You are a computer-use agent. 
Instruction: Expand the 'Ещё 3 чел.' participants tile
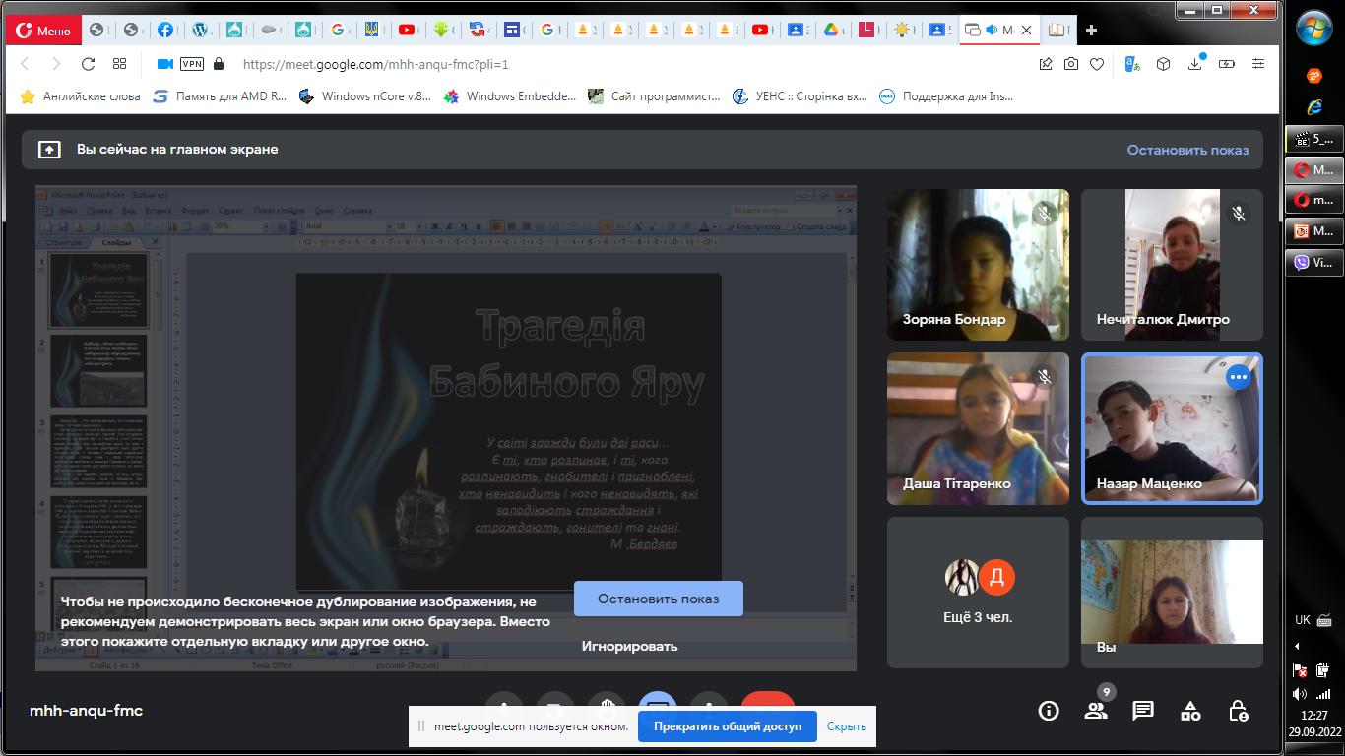[978, 593]
